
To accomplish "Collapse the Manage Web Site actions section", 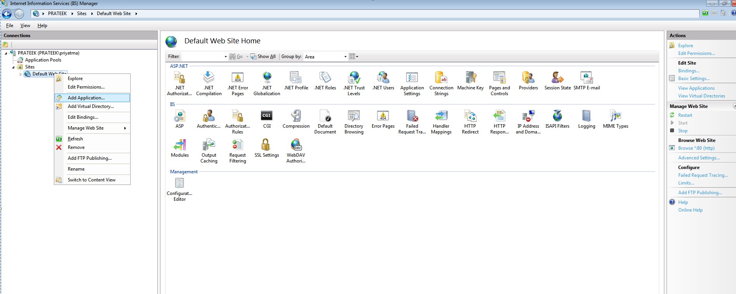I will pyautogui.click(x=734, y=106).
